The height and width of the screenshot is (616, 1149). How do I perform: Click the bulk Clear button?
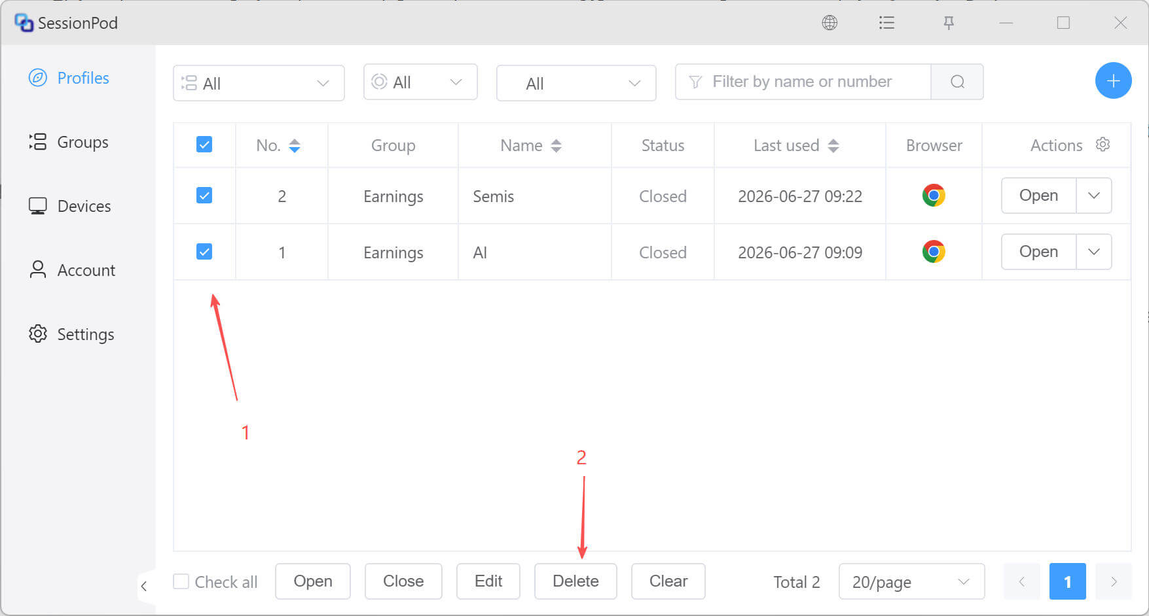pos(668,581)
